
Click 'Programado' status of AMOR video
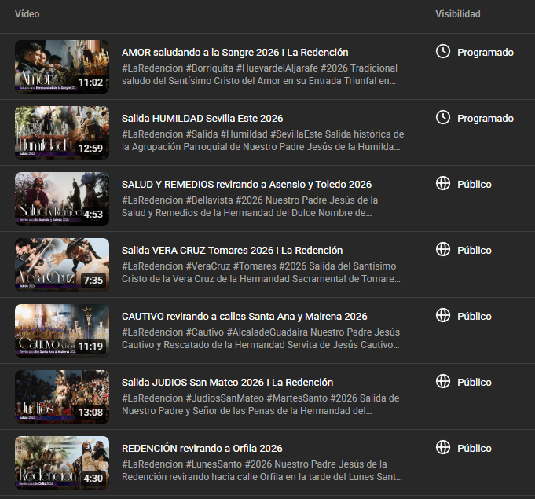point(486,52)
